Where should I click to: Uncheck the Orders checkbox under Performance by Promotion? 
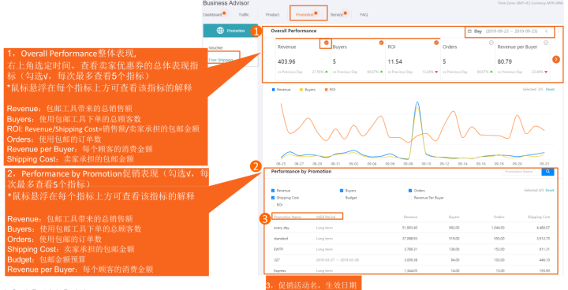(410, 191)
